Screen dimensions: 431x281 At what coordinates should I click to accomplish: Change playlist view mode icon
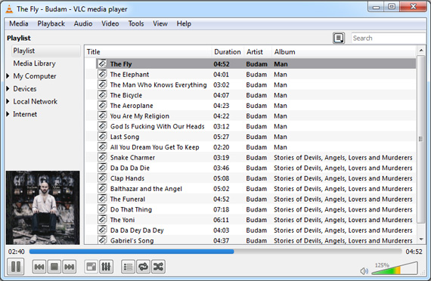coord(339,38)
